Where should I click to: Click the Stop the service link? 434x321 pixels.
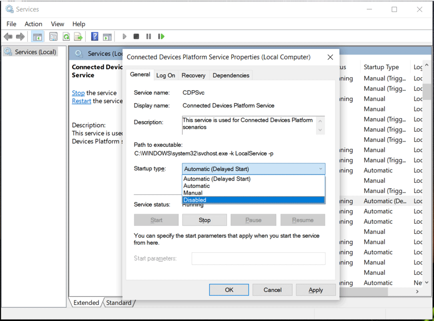[78, 93]
